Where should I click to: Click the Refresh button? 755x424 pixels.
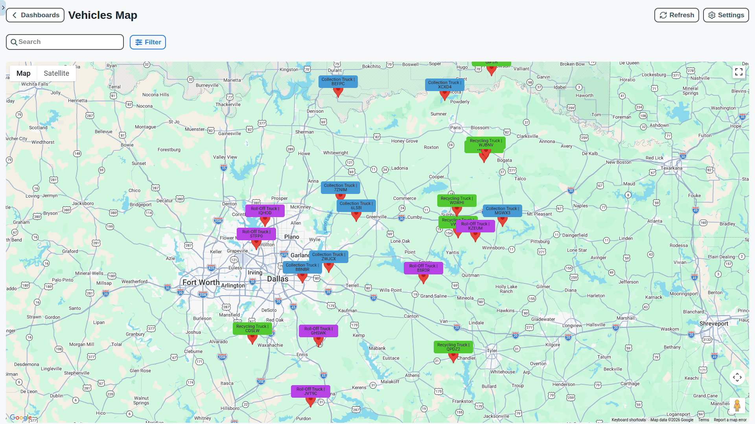pyautogui.click(x=676, y=15)
